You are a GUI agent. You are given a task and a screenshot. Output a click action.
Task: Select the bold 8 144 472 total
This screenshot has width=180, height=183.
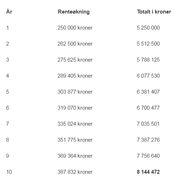148,172
